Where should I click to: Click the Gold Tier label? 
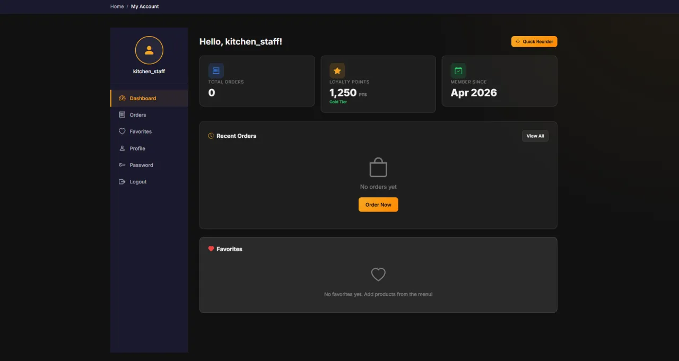coord(338,102)
